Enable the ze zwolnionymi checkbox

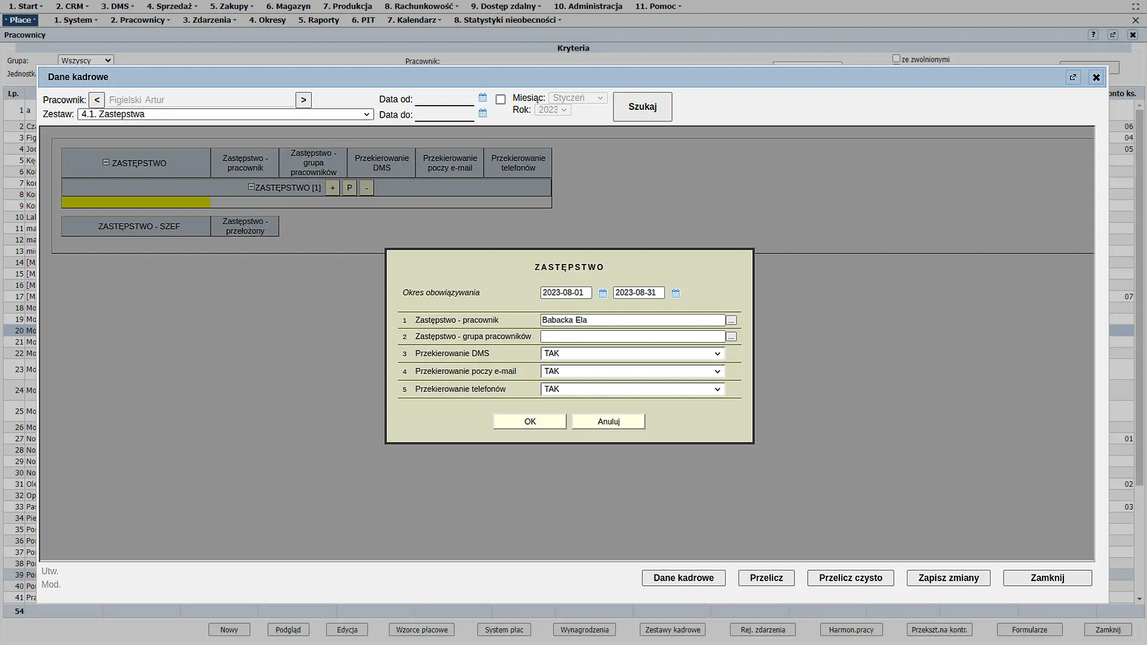(x=896, y=59)
